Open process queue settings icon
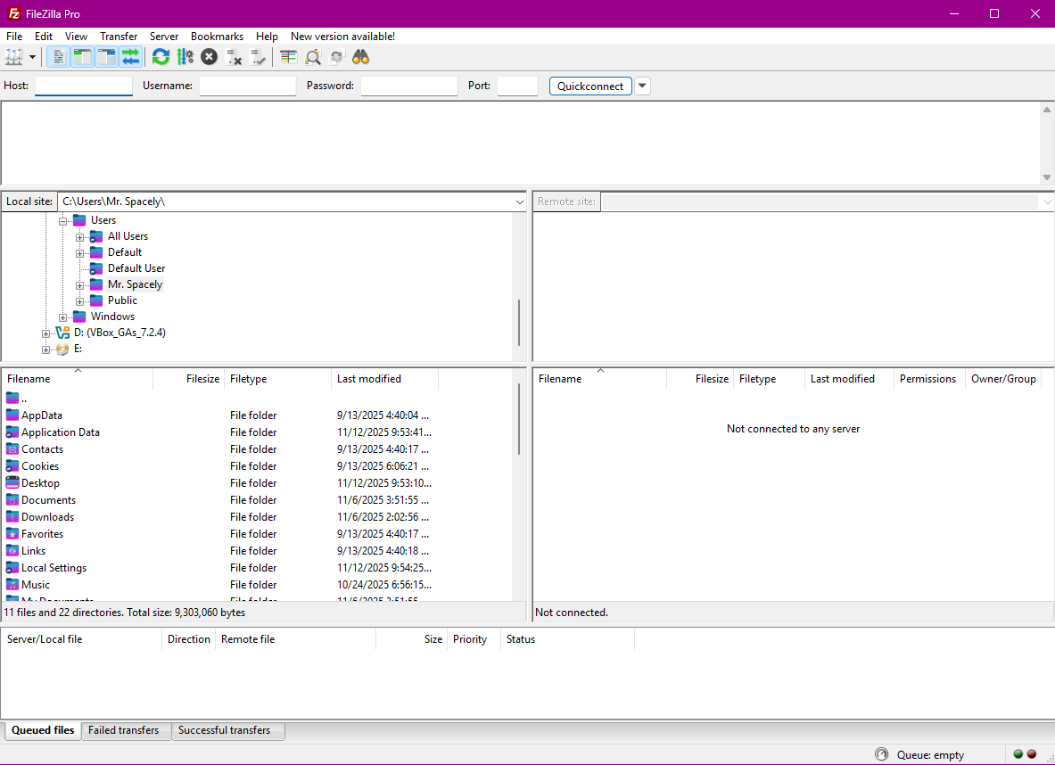This screenshot has height=765, width=1055. pos(185,57)
